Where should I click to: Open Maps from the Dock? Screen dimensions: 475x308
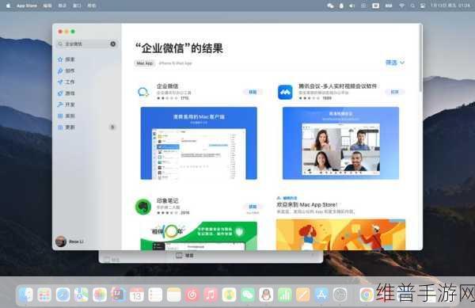[82, 295]
